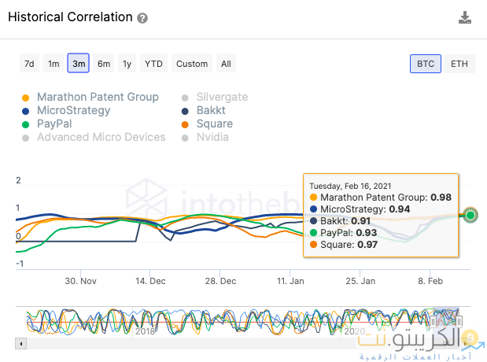Hide the PayPal series in legend
This screenshot has height=362, width=487.
pos(54,124)
